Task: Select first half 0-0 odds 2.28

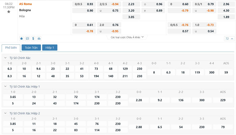Action: pos(139,100)
